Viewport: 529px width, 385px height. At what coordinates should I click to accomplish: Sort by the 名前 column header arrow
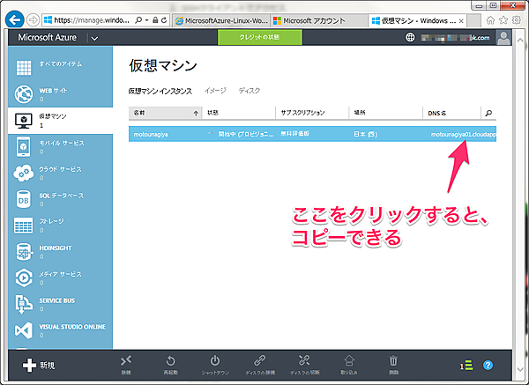195,113
